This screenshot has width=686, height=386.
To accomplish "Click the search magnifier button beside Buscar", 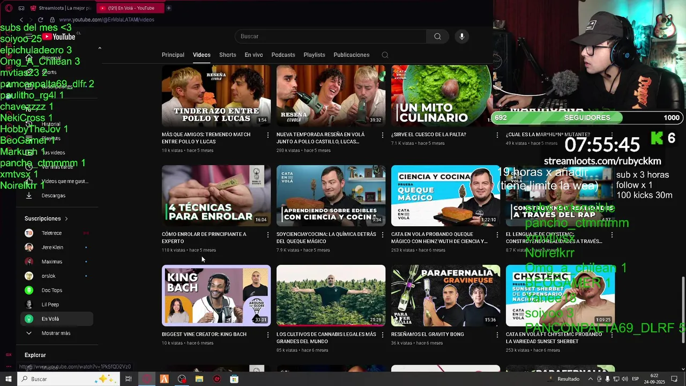I will (437, 36).
